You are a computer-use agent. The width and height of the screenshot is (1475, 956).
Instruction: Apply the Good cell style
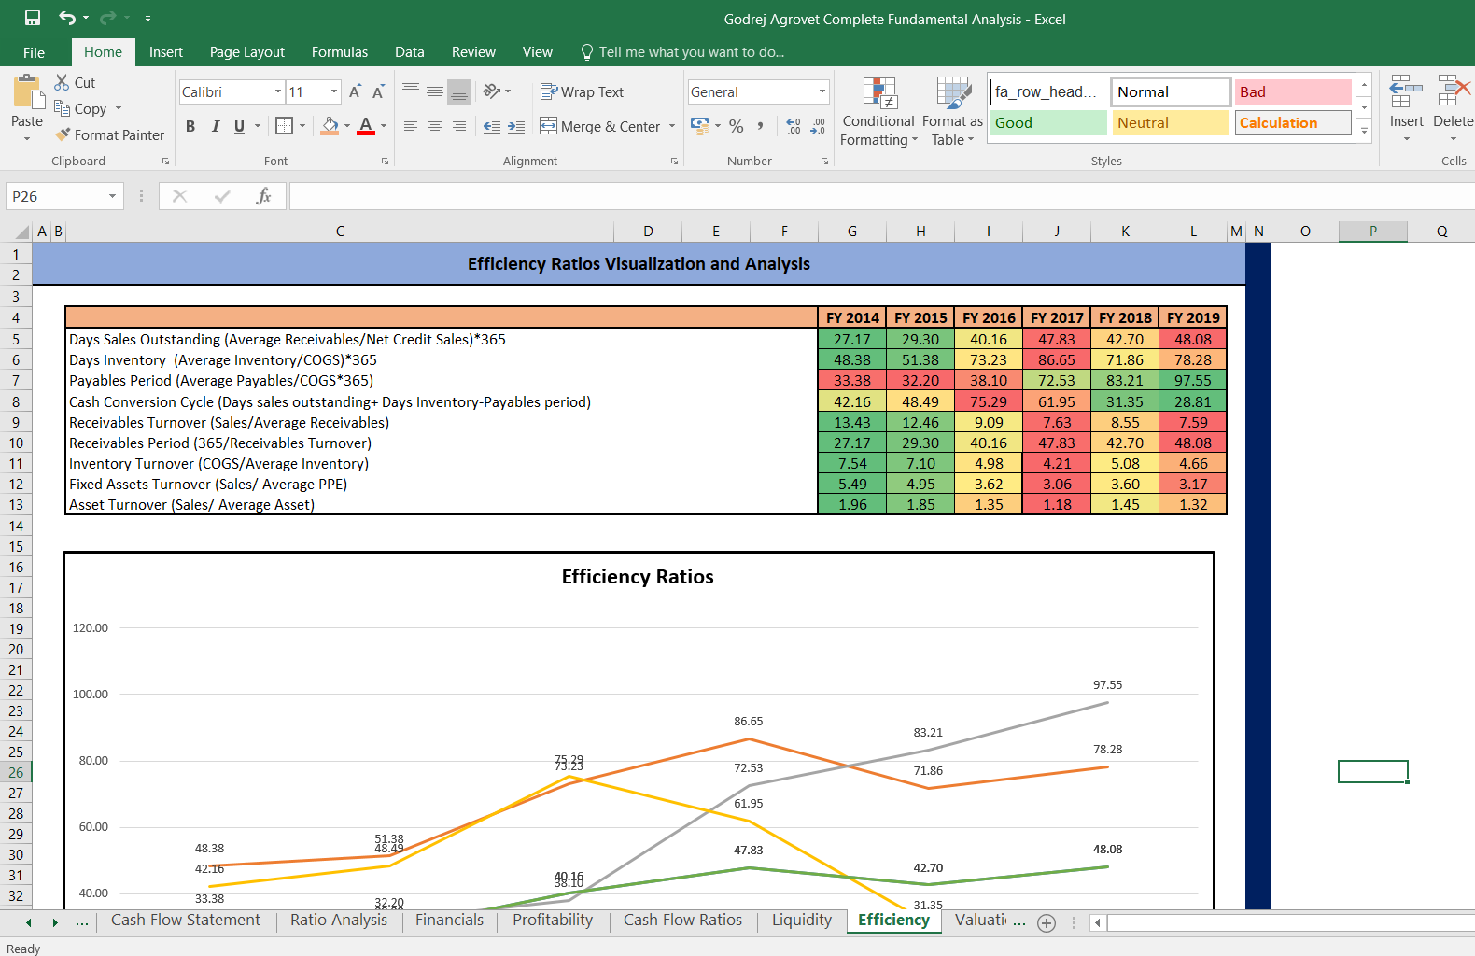[1048, 122]
